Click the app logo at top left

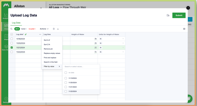6,5
